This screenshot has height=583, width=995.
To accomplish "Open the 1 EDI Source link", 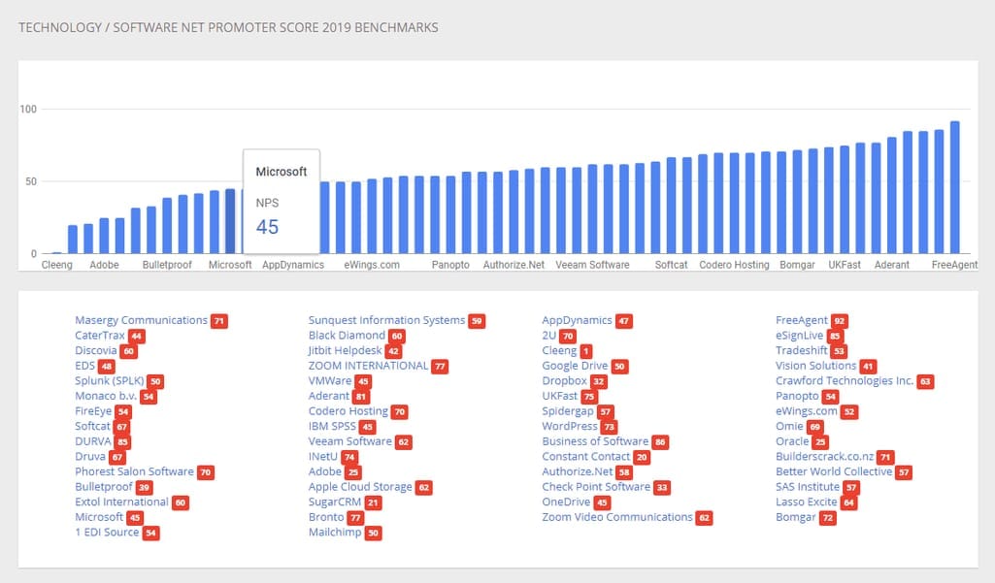I will (107, 533).
